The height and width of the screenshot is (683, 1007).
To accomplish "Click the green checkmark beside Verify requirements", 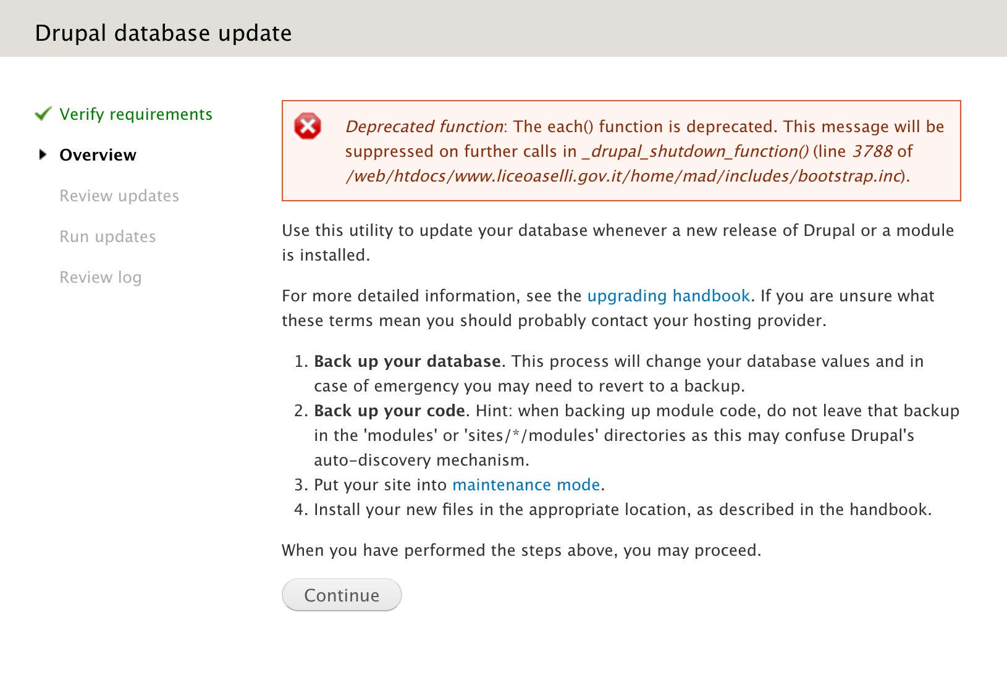I will 43,114.
